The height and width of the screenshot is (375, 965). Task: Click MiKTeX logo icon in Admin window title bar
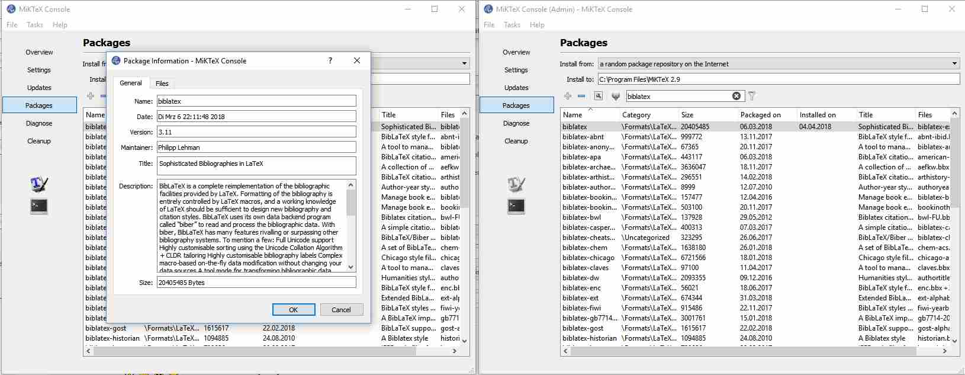488,9
